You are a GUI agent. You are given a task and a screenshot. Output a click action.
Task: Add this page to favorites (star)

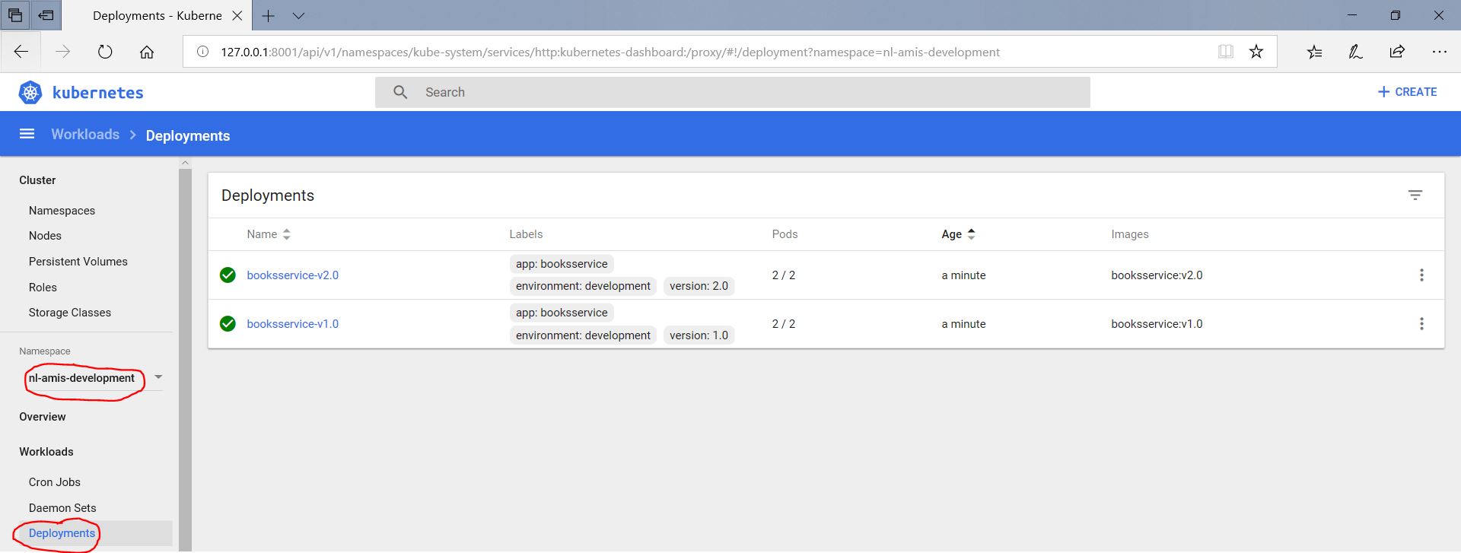pos(1256,52)
